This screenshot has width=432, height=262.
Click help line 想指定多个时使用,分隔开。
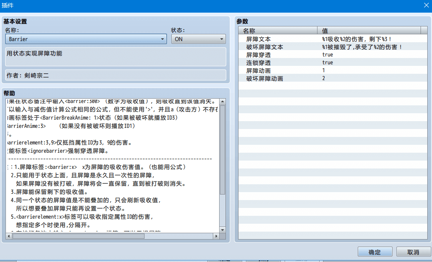(53, 225)
